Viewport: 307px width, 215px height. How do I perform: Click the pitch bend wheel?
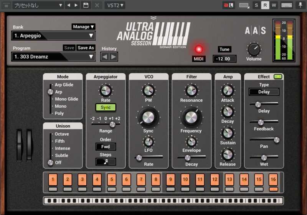[20, 145]
